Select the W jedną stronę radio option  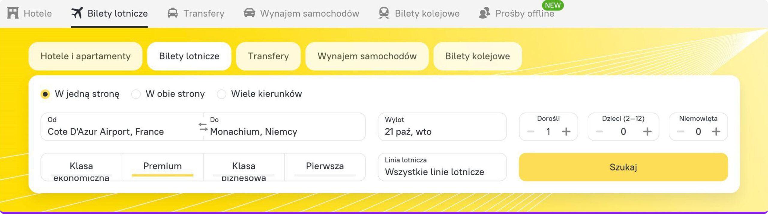point(45,94)
